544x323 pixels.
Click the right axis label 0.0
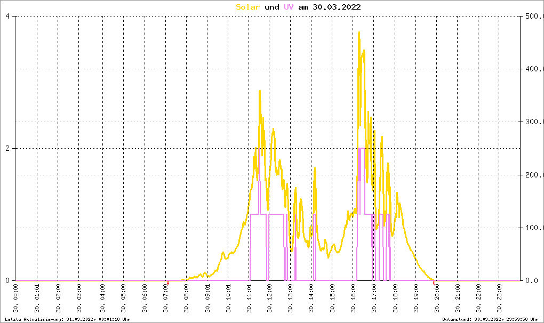[533, 280]
